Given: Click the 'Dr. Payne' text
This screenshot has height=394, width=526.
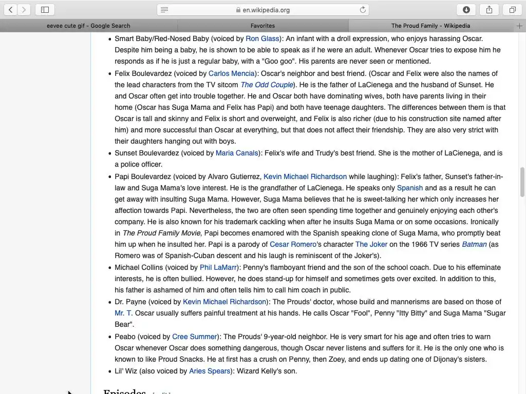Looking at the screenshot, I should click(130, 302).
